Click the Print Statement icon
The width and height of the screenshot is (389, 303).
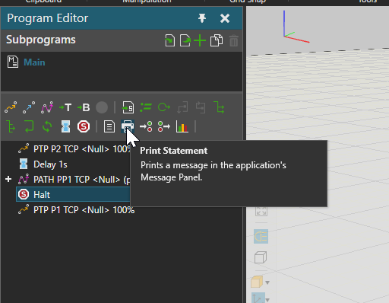pyautogui.click(x=128, y=126)
